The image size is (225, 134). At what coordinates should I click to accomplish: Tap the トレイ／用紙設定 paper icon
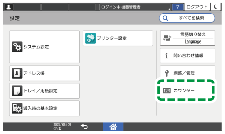click(17, 91)
